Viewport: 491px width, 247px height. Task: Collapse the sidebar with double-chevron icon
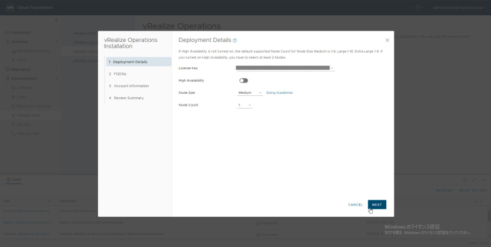56,20
